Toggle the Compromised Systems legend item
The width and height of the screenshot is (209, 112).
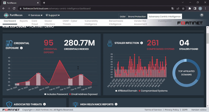(153, 91)
